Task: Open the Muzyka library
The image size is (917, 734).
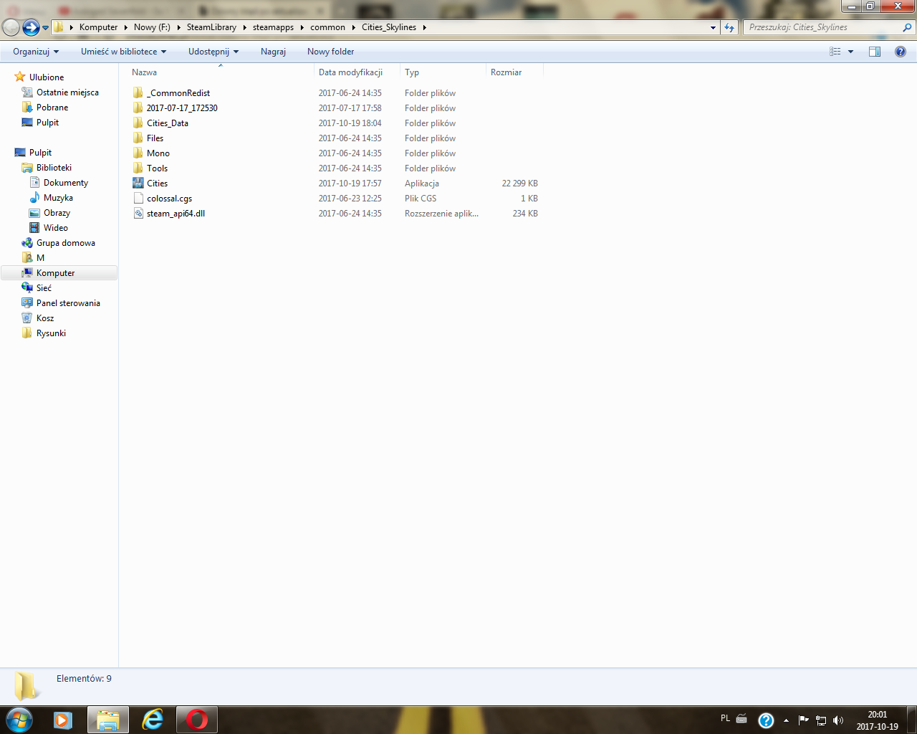Action: pyautogui.click(x=58, y=198)
